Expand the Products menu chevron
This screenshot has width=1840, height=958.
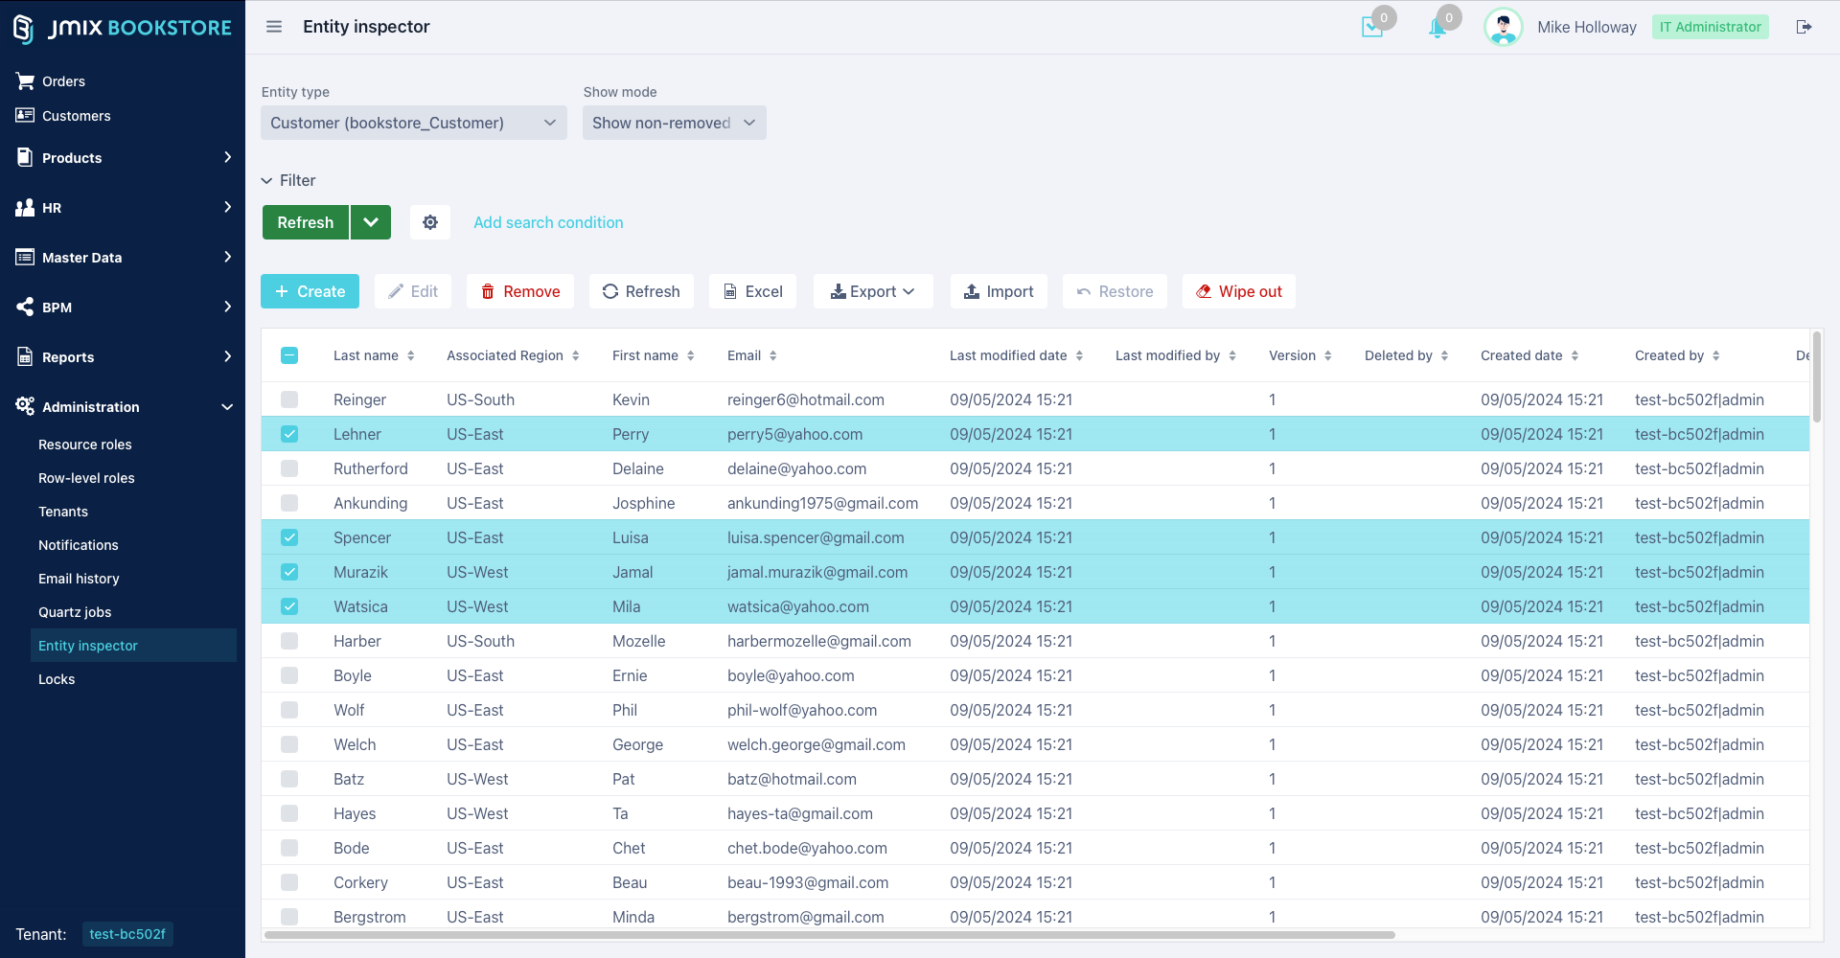[x=227, y=157]
